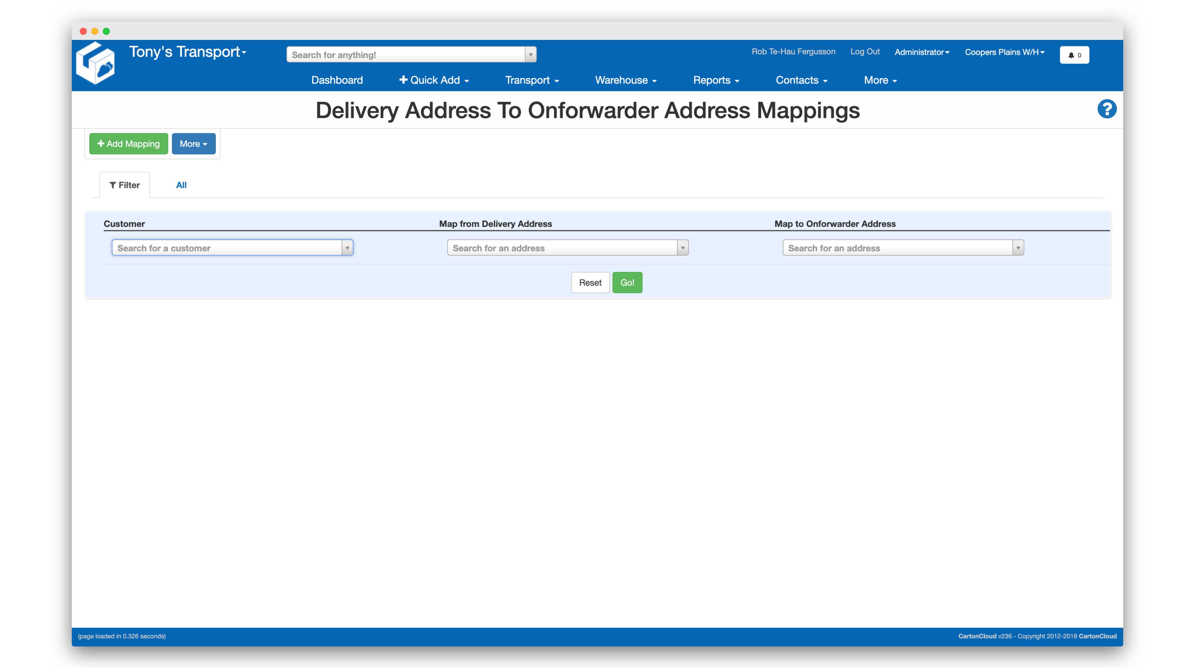Select the Filter tab
The height and width of the screenshot is (668, 1195).
click(x=124, y=185)
